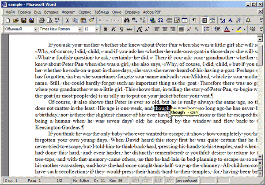Image resolution: width=265 pixels, height=185 pixels.
Task: Click the ИСПР status bar indicator
Action: click(147, 181)
